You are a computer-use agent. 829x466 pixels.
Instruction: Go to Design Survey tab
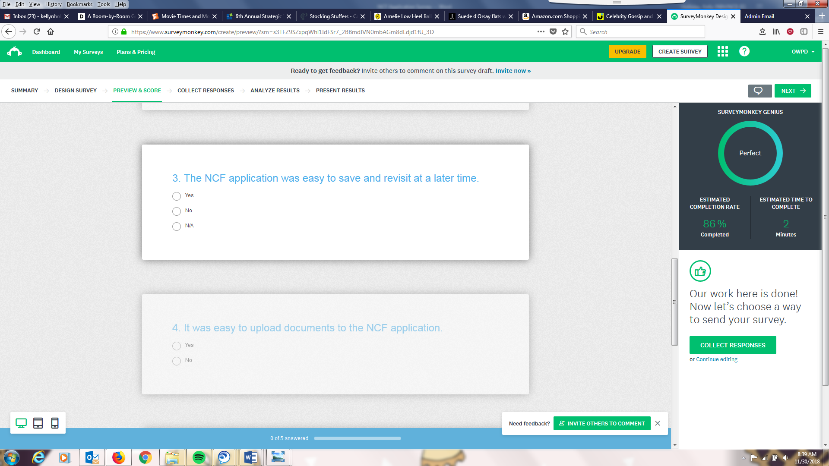(x=76, y=91)
